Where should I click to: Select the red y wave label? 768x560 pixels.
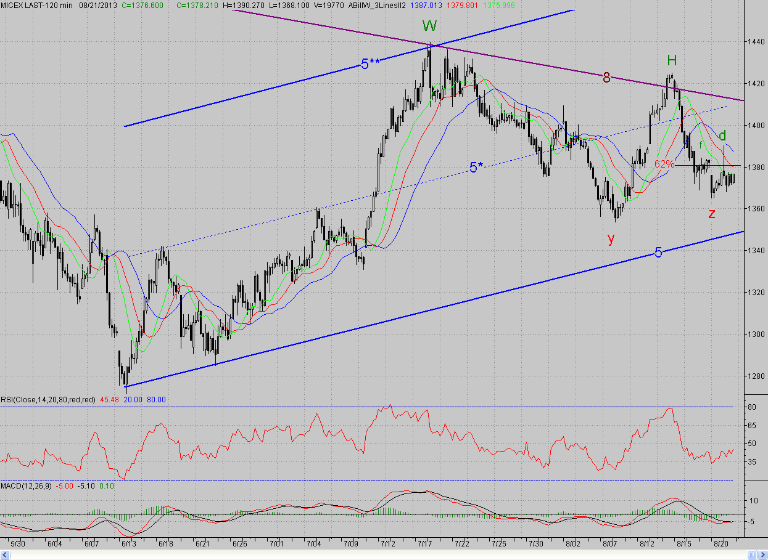point(611,238)
